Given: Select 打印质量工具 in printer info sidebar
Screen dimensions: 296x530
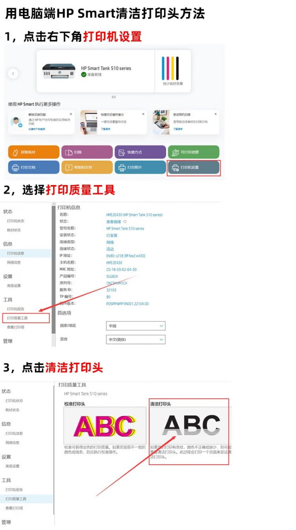Looking at the screenshot, I should (17, 318).
